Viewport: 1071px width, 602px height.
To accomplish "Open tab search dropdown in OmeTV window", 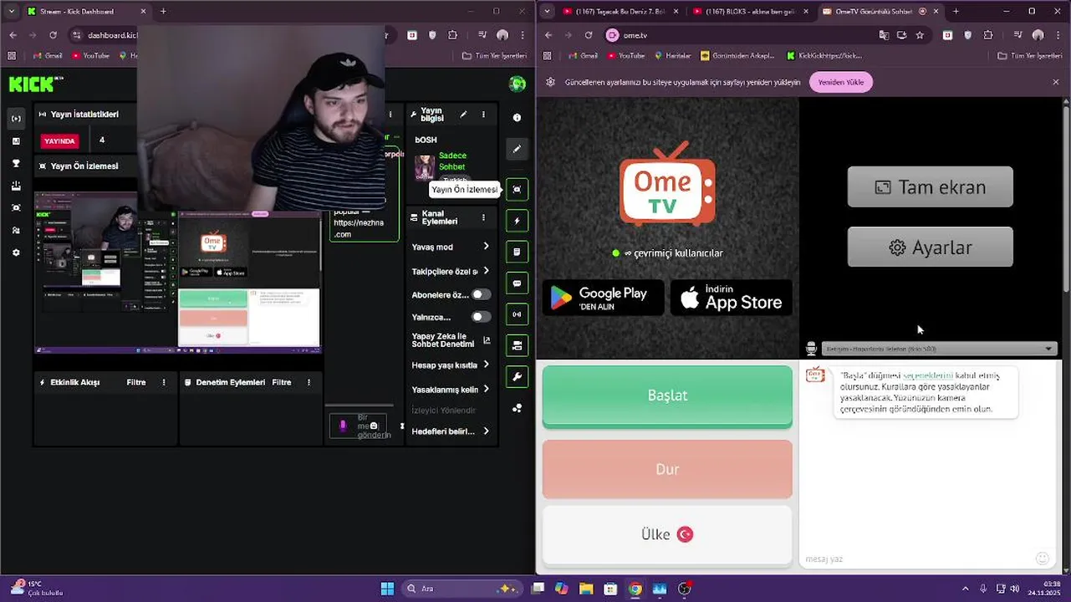I will [x=547, y=11].
